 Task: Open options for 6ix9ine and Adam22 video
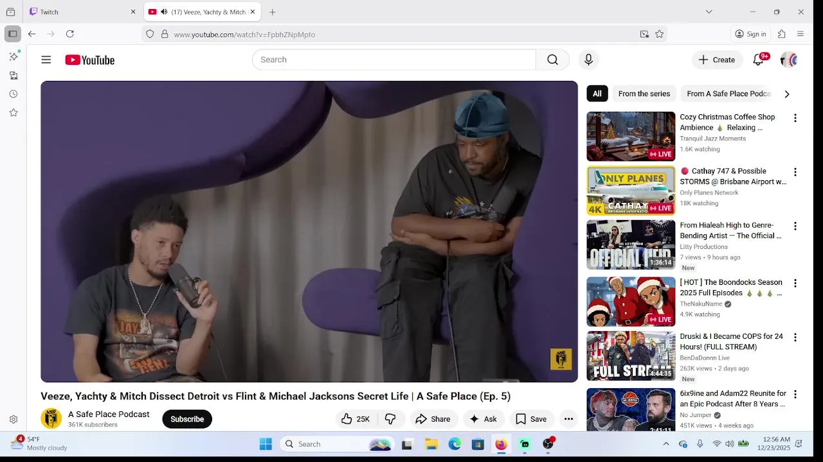point(795,395)
